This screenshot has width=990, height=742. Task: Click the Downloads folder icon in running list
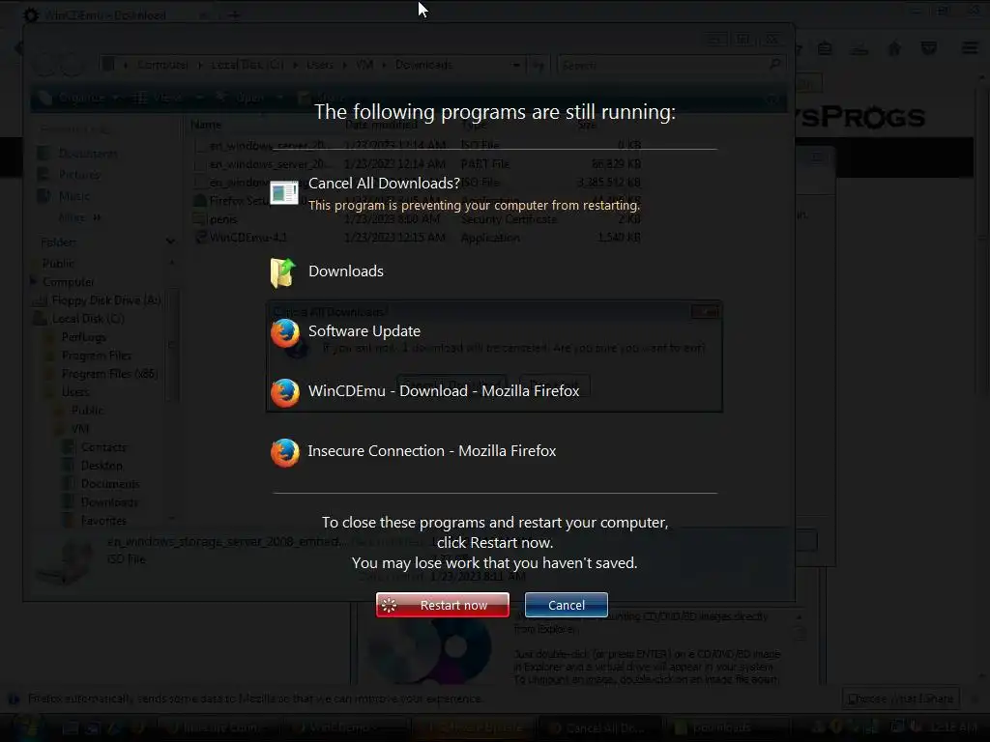tap(283, 271)
